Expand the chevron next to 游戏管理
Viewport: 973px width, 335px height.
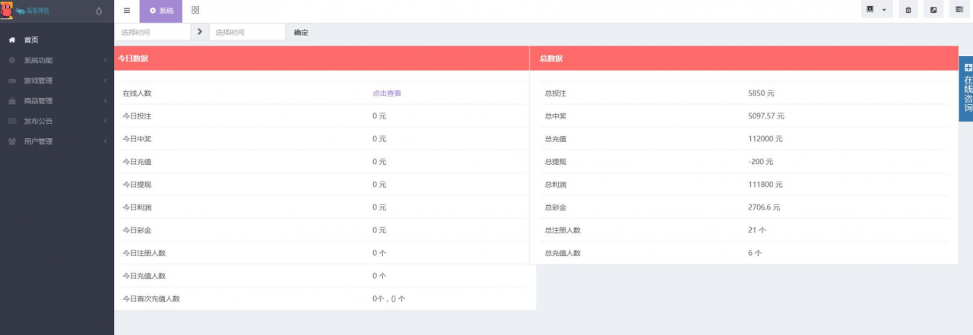[105, 81]
